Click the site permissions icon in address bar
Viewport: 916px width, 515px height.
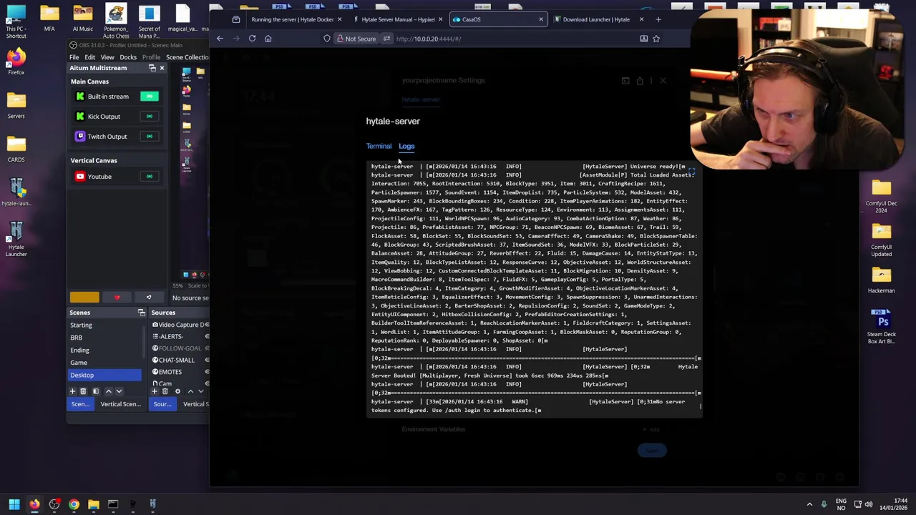tap(386, 39)
